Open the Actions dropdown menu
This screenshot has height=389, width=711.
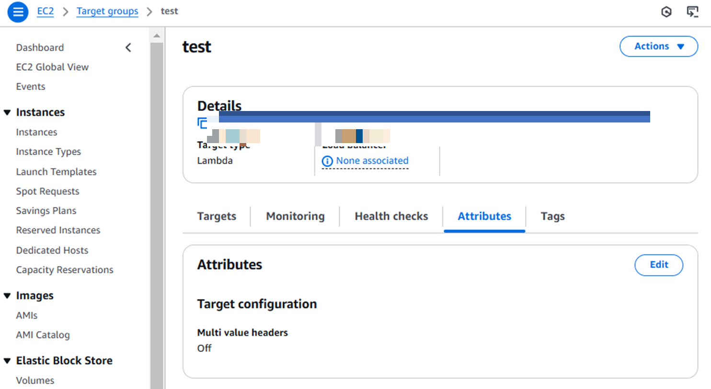658,46
